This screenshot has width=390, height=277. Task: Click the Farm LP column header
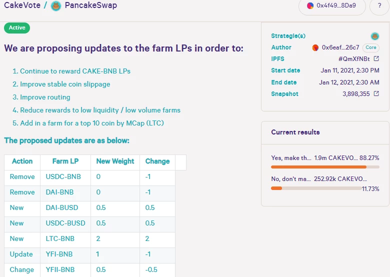tap(65, 161)
